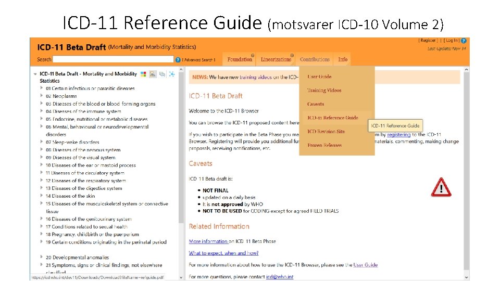Expand the 02 Neoplasms chapter
Screen dimensions: 500x281
coord(42,95)
